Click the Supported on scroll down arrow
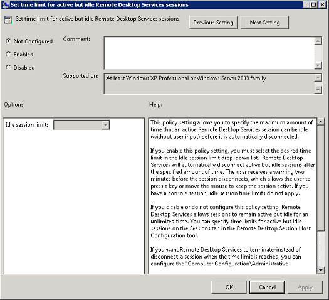Viewport: 329px width, 300px height. pyautogui.click(x=318, y=90)
